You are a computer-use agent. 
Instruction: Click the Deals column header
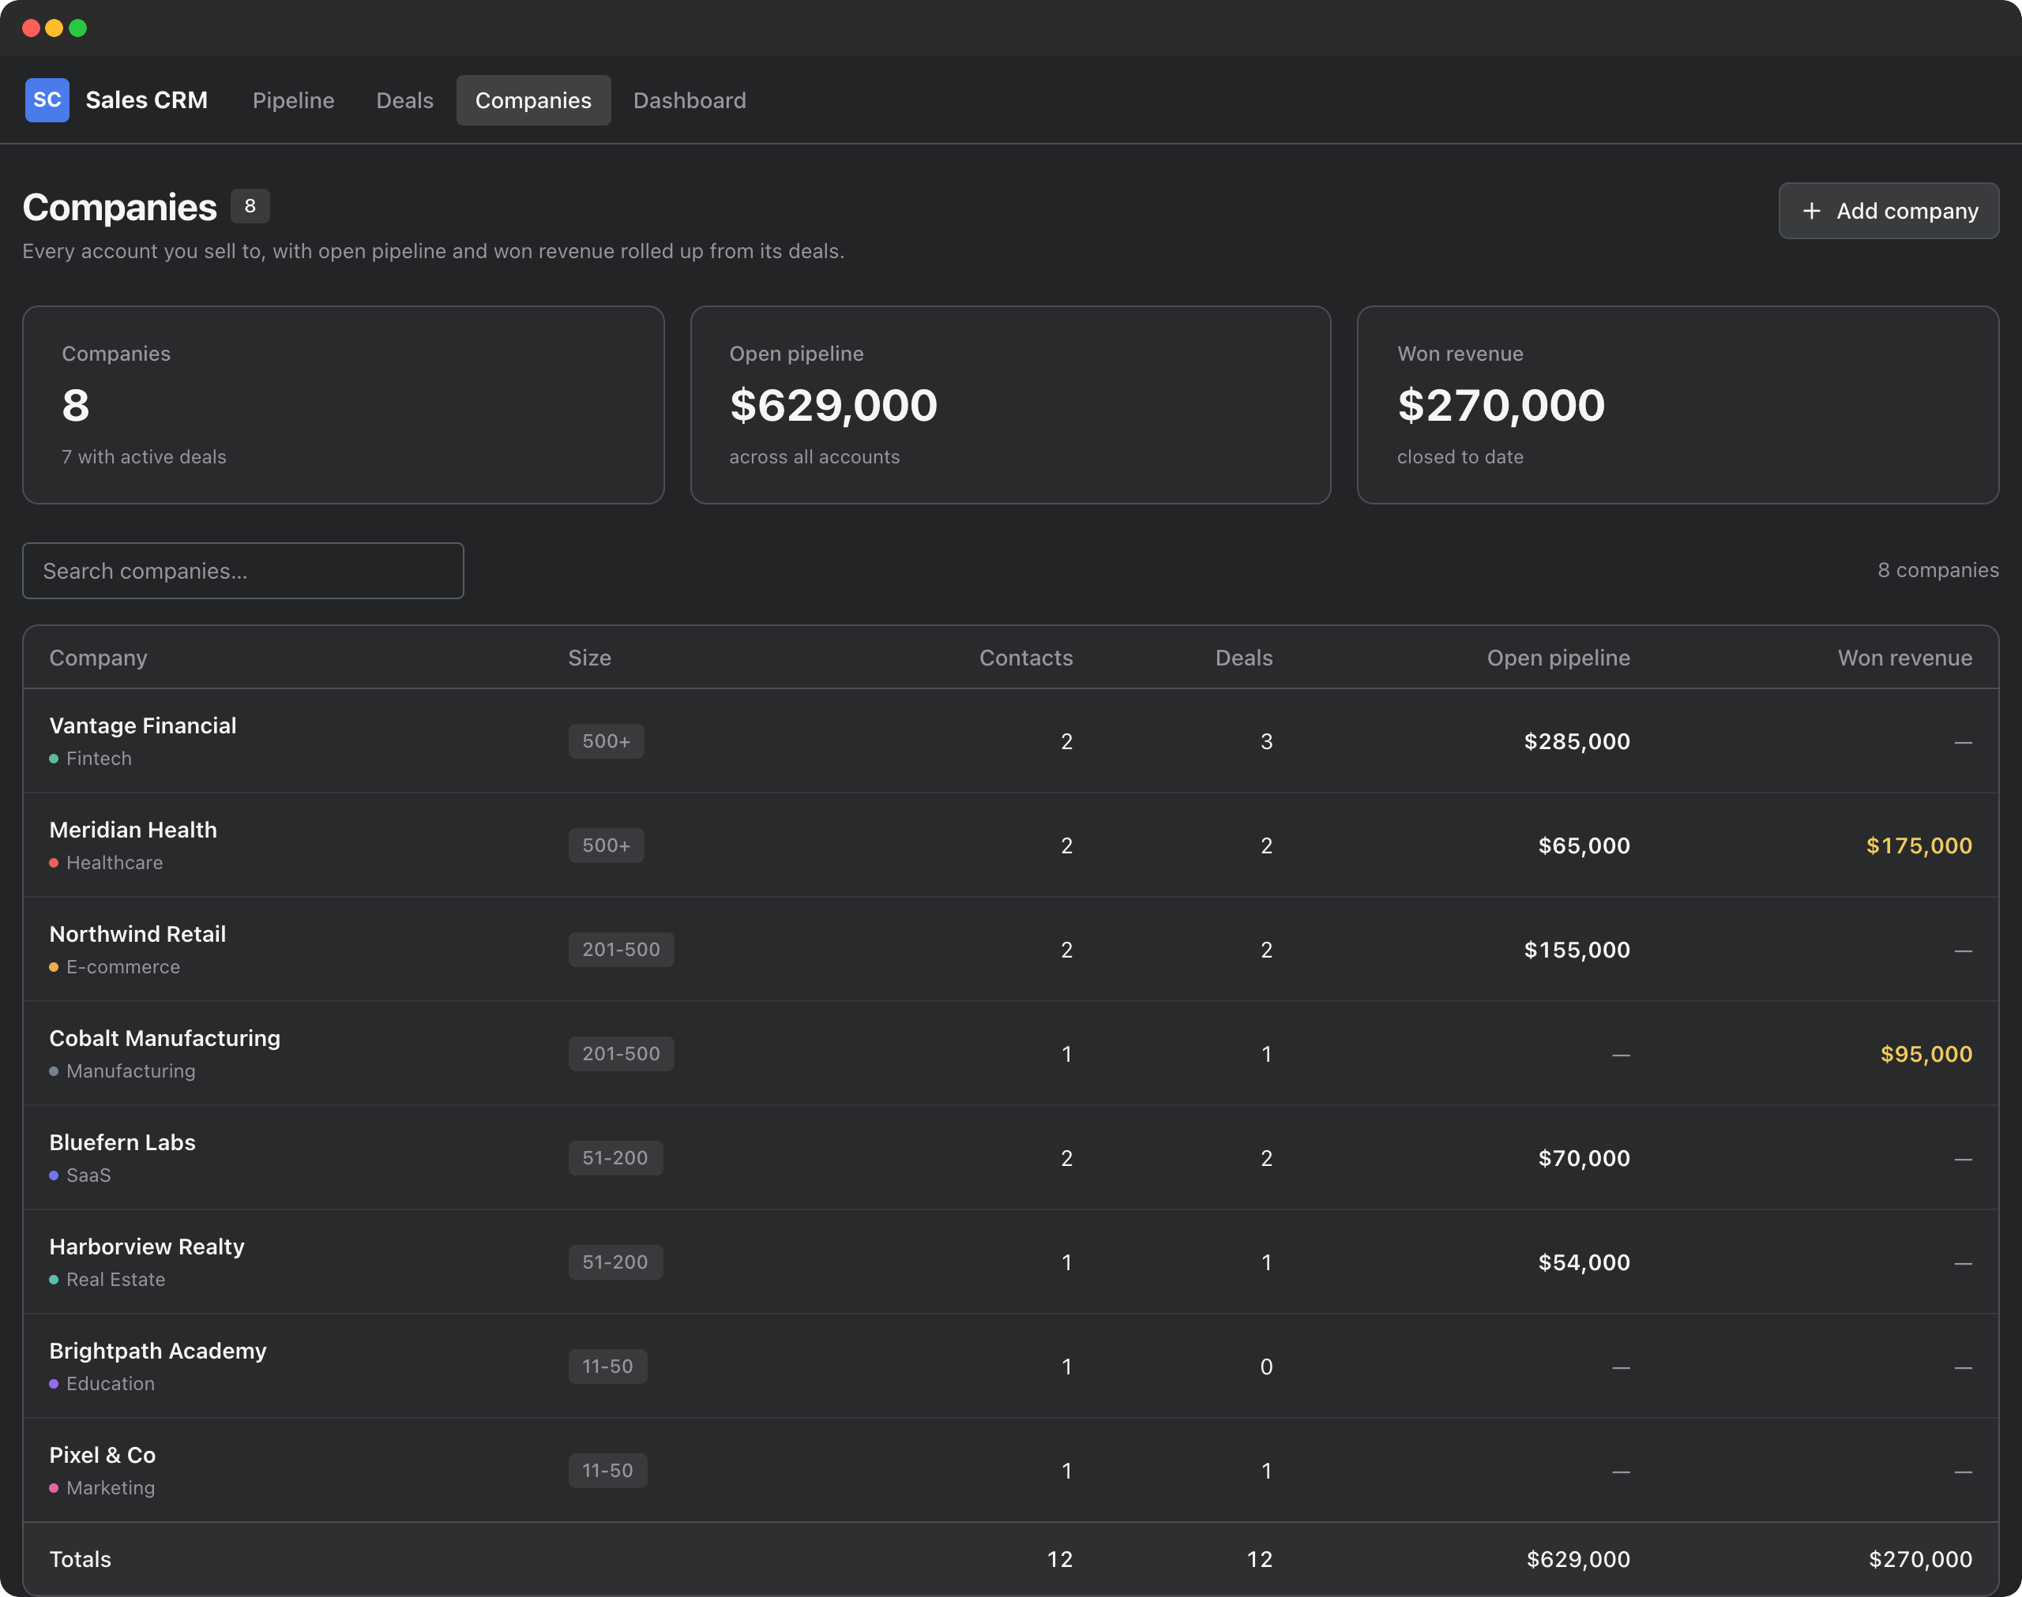coord(1244,658)
